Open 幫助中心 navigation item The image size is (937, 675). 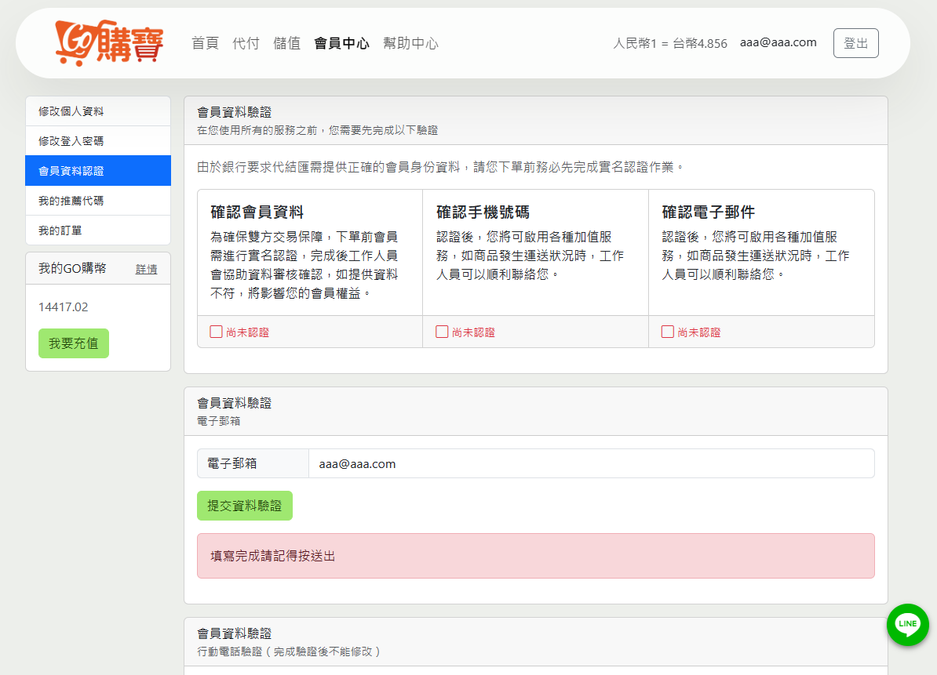coord(410,43)
